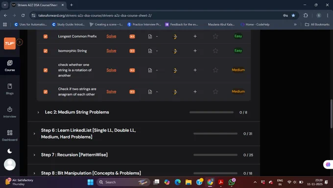Add note plus icon for rotation problem
This screenshot has height=188, width=333.
(x=195, y=70)
